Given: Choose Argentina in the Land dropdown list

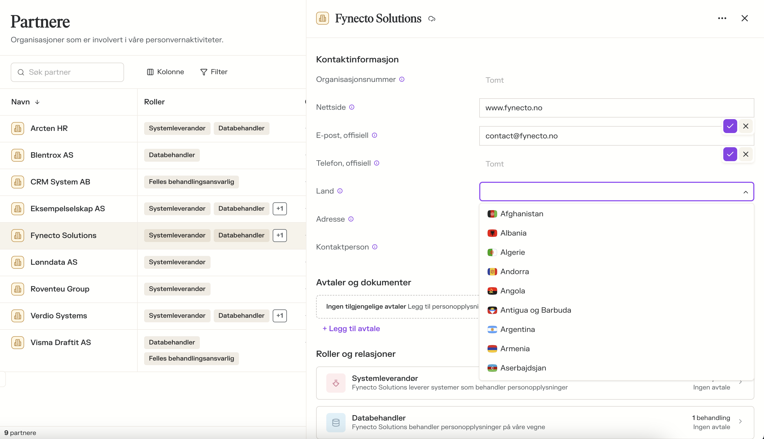Looking at the screenshot, I should click(518, 329).
